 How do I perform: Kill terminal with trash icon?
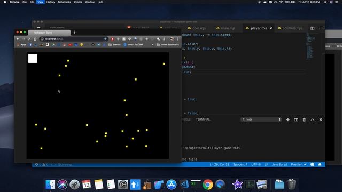coord(304,119)
